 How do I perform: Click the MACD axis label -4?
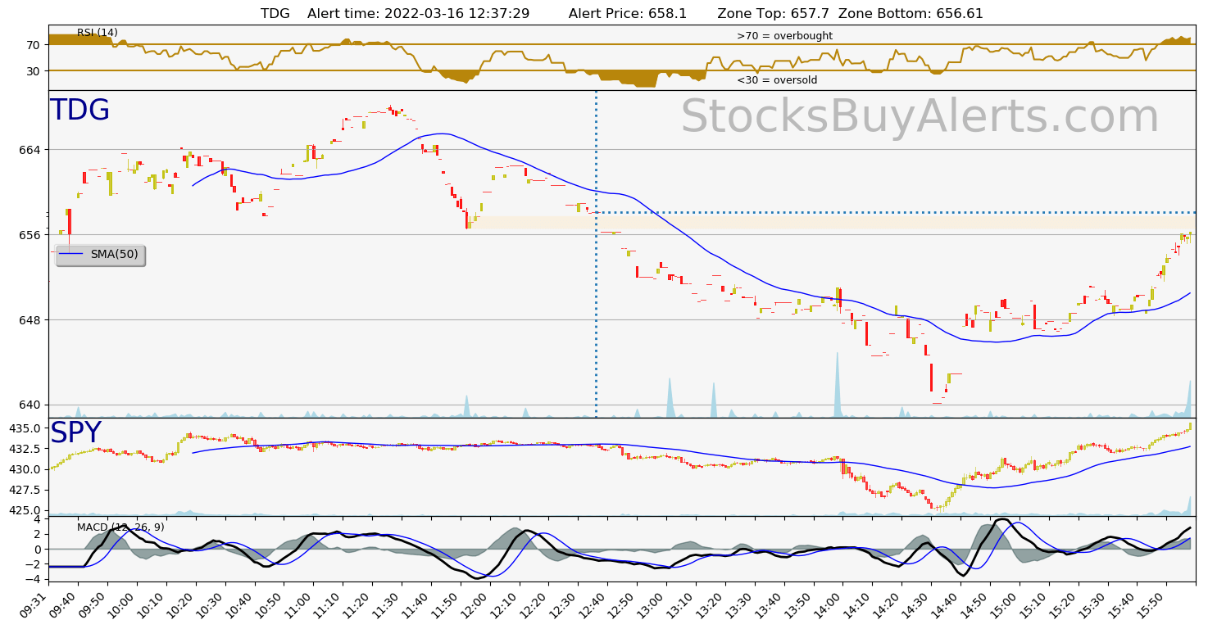34,579
